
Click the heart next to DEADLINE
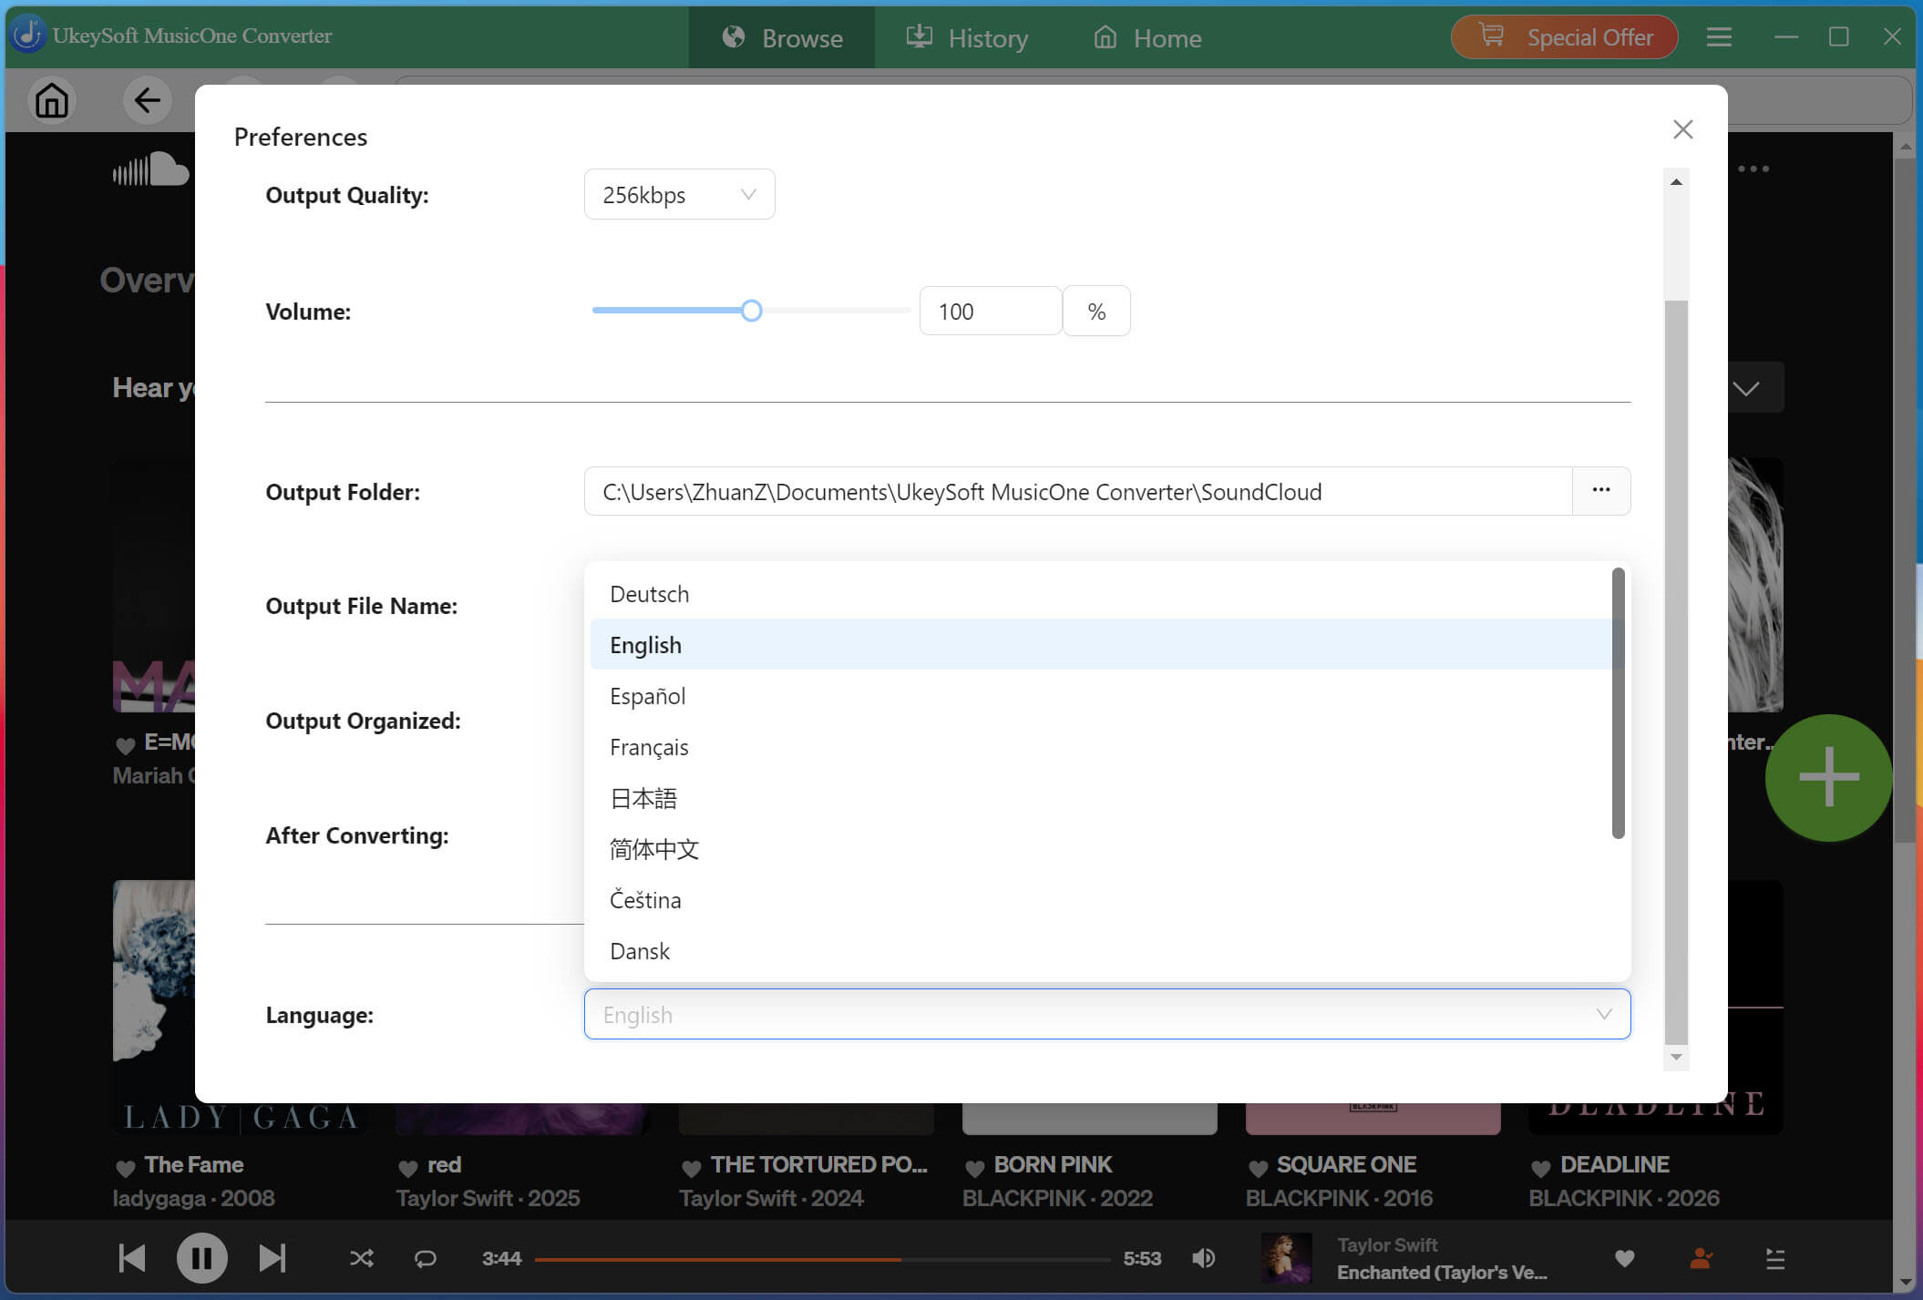pyautogui.click(x=1540, y=1167)
